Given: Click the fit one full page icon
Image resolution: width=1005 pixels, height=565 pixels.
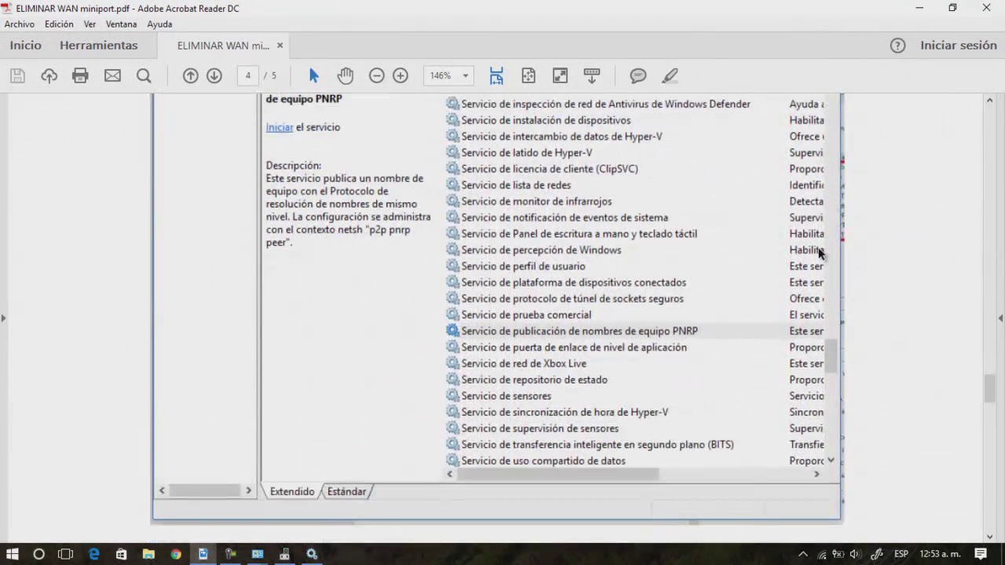Looking at the screenshot, I should (528, 76).
